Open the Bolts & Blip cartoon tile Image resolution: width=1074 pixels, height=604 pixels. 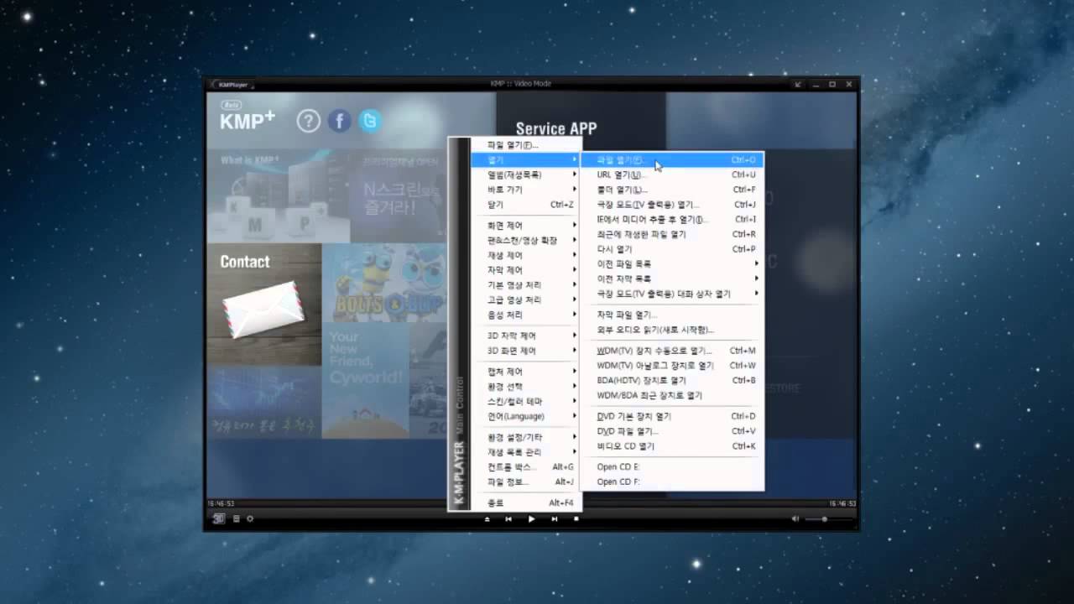[385, 283]
